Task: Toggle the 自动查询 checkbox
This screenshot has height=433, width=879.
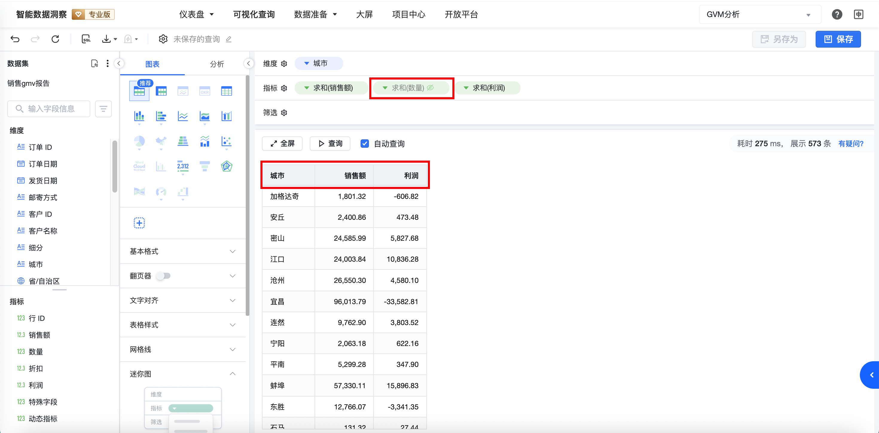Action: pos(364,144)
